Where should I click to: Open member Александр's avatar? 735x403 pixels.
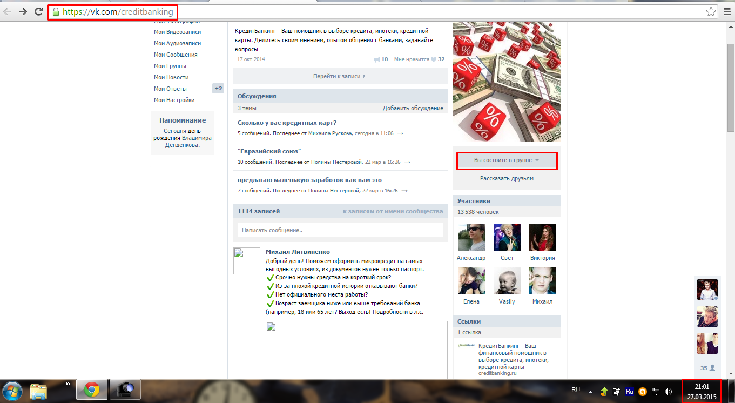[x=471, y=237]
